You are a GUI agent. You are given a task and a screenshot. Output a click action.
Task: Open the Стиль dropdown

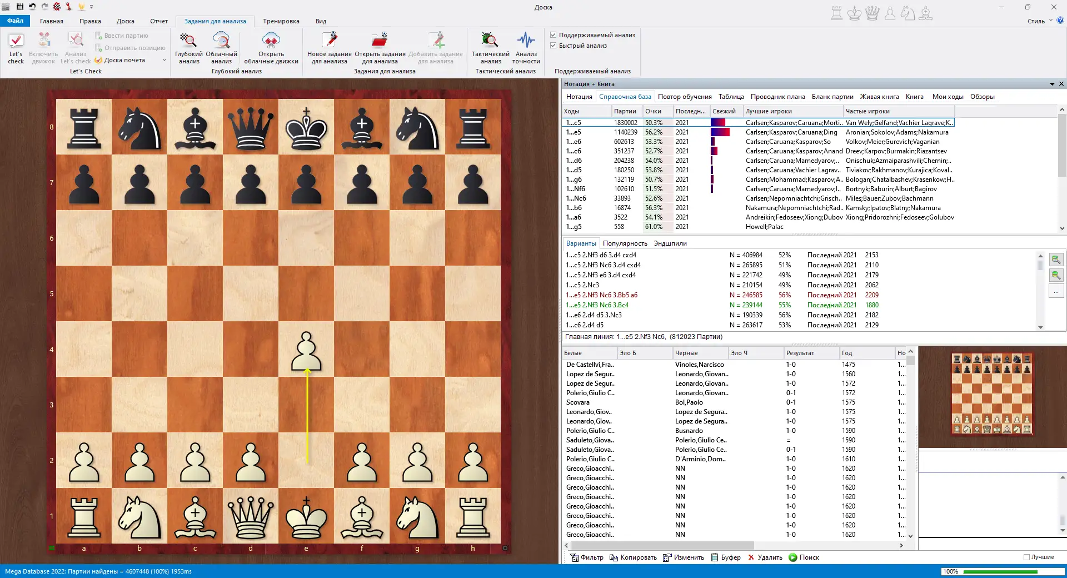click(1039, 21)
